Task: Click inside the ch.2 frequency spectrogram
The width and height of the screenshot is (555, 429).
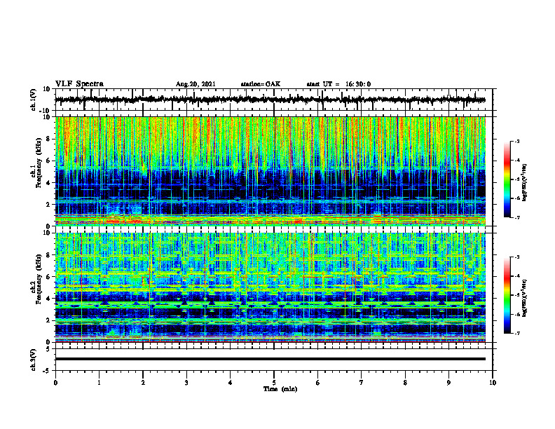Action: [270, 287]
